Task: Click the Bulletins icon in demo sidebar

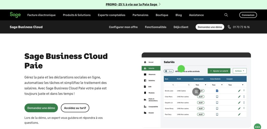Action: 145,80
